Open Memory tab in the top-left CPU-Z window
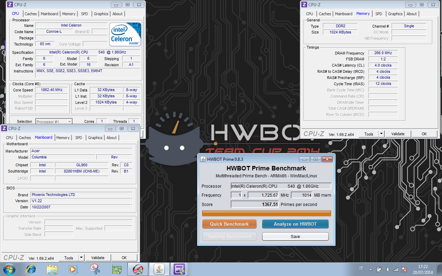Screen dimensions: 442x276 (x=69, y=14)
